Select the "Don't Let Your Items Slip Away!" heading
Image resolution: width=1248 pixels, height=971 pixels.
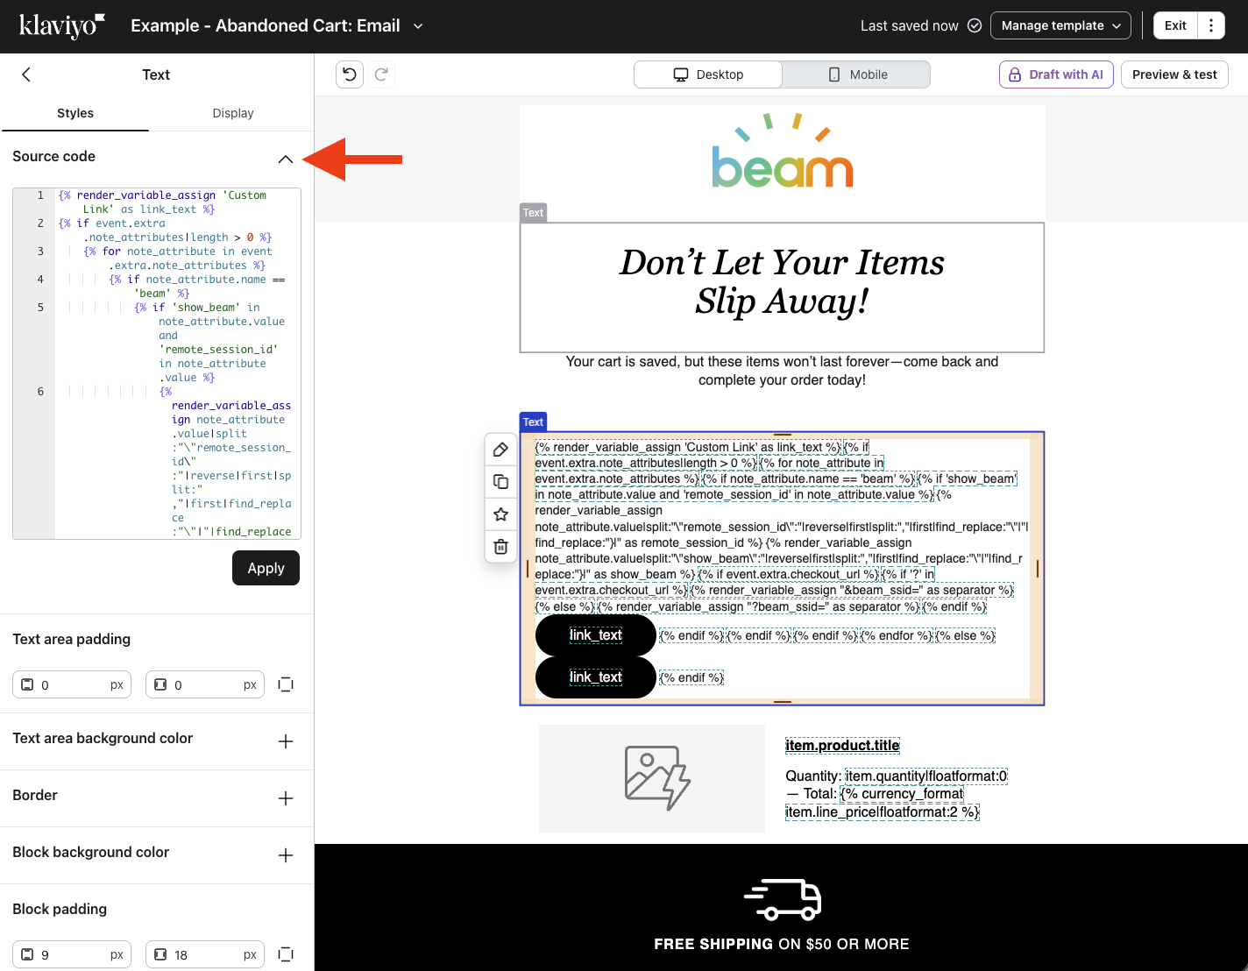782,281
